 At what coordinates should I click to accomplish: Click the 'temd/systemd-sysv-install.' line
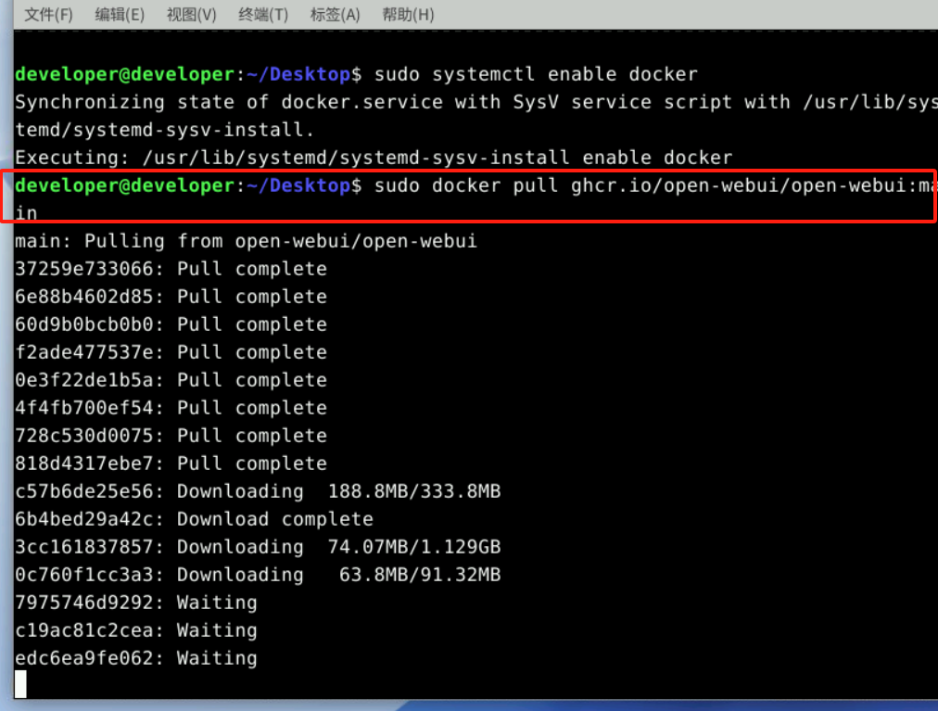(x=164, y=130)
